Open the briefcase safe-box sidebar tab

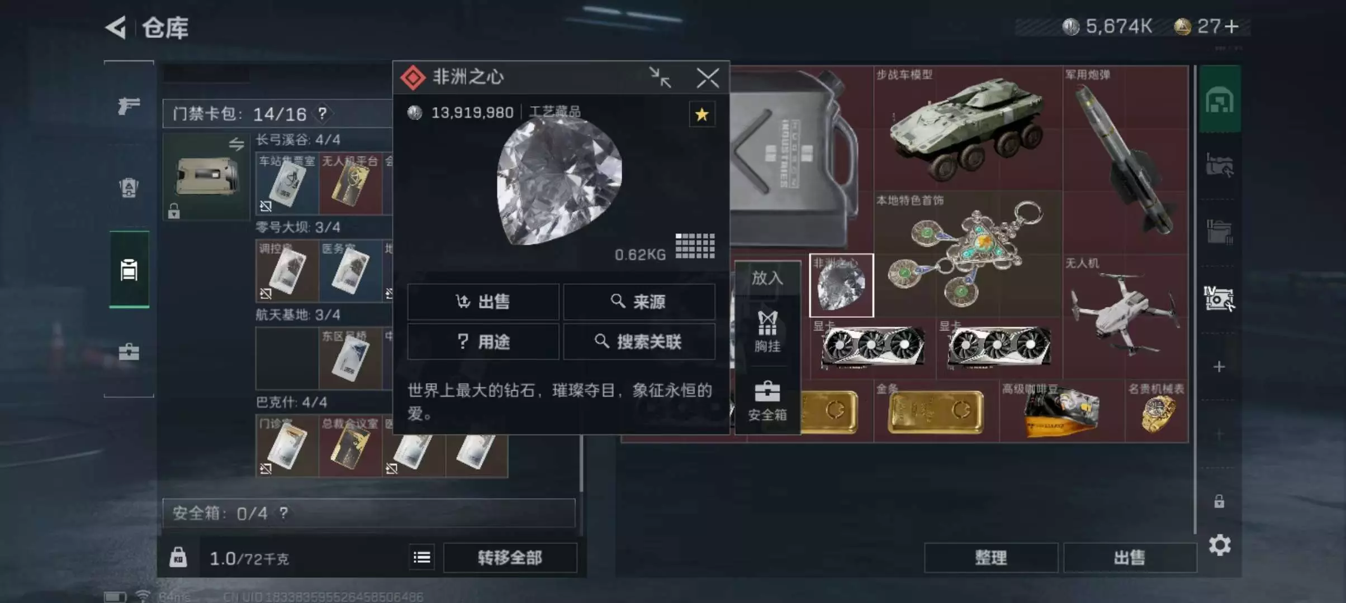129,352
